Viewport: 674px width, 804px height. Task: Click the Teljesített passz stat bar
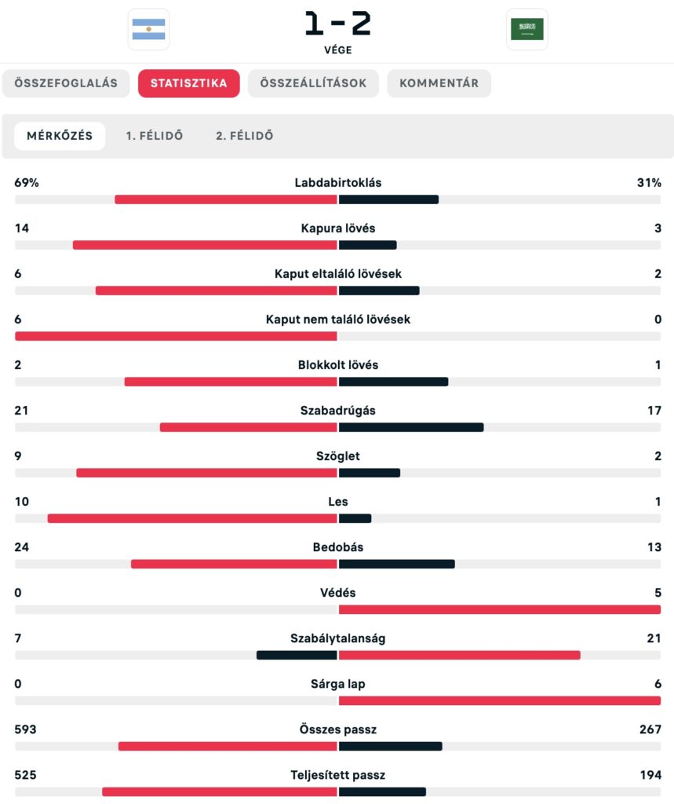[337, 791]
